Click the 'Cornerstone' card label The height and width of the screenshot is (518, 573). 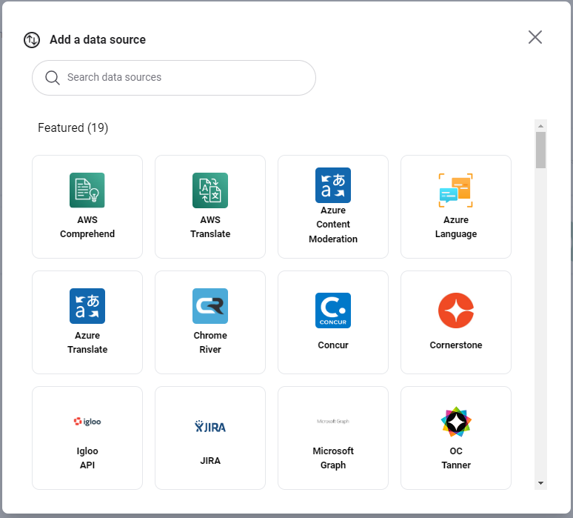(x=456, y=345)
